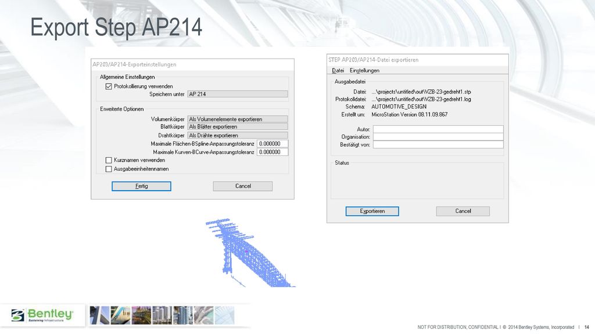Open the Blattkörper export dropdown
Image resolution: width=595 pixels, height=334 pixels.
click(238, 126)
